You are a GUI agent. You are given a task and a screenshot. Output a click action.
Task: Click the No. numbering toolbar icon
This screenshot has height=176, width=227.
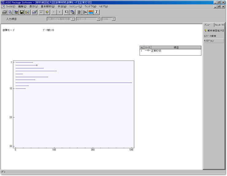[85, 12]
